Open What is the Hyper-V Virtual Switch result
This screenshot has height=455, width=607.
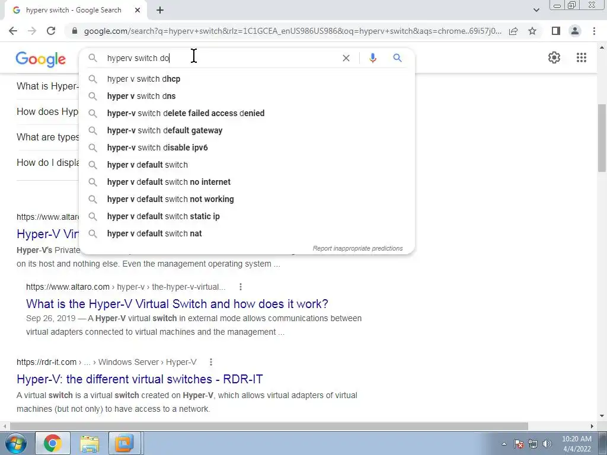(177, 304)
